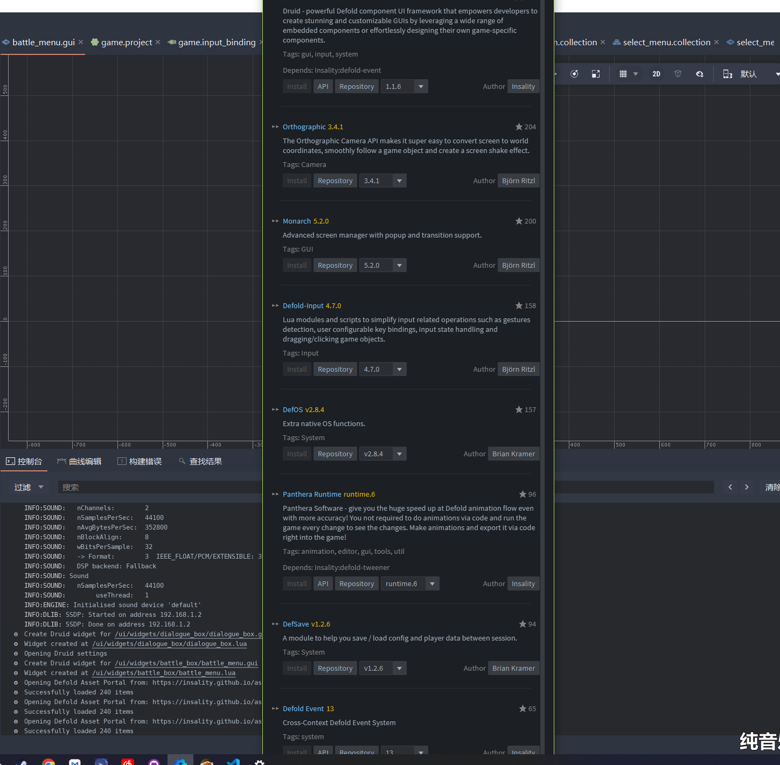Click the grid visibility icon

click(x=623, y=74)
